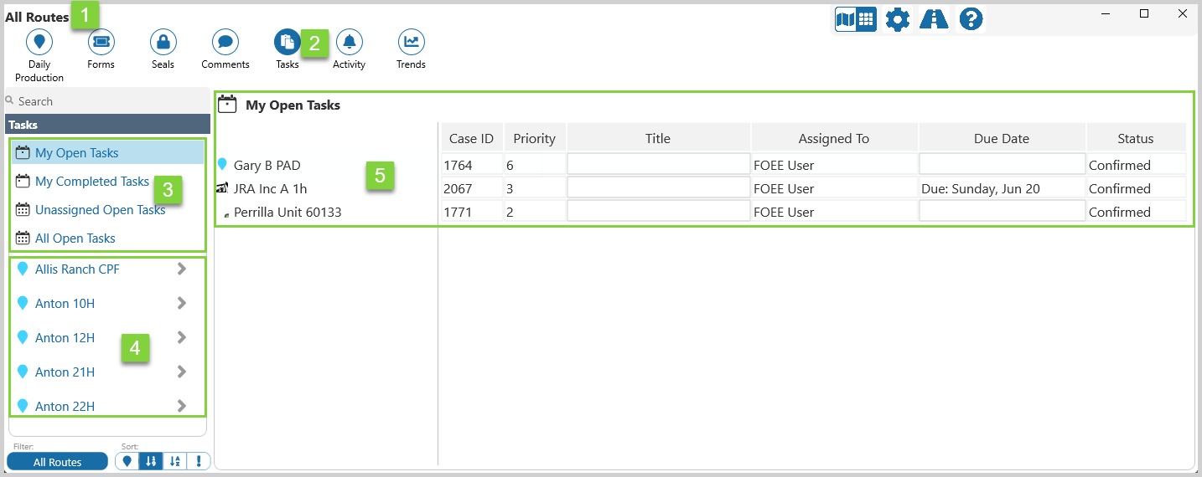
Task: Toggle sort by location pin
Action: click(127, 461)
